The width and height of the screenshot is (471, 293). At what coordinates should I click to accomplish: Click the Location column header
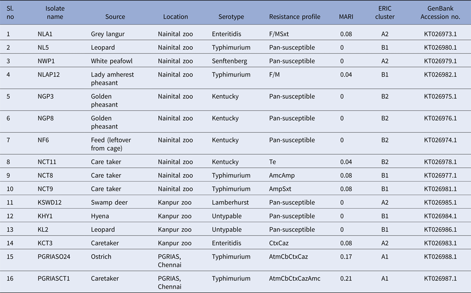click(x=175, y=17)
